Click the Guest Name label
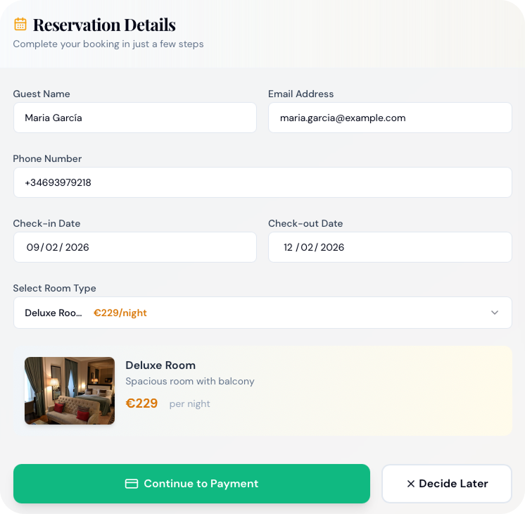The height and width of the screenshot is (514, 525). coord(42,94)
